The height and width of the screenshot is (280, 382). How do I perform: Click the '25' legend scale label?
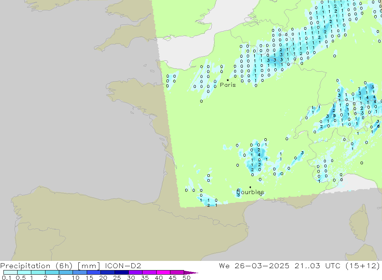click(117, 278)
